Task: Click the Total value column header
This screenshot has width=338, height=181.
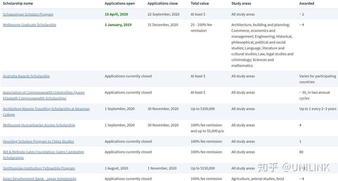Action: [x=200, y=3]
